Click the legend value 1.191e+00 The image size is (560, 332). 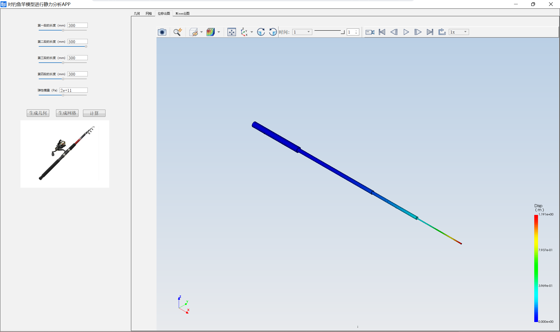pos(546,214)
